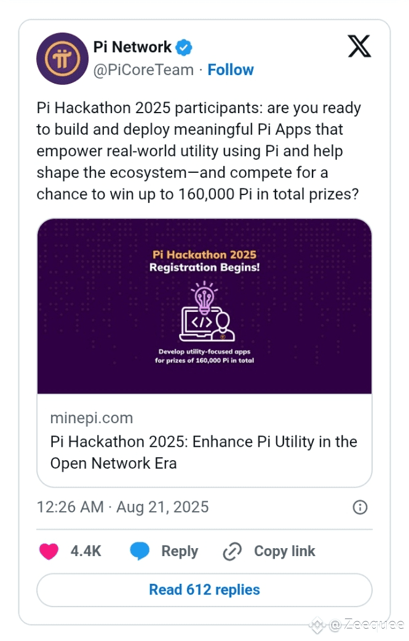409x641 pixels.
Task: Click the lightbulb laptop illustration
Action: 206,312
